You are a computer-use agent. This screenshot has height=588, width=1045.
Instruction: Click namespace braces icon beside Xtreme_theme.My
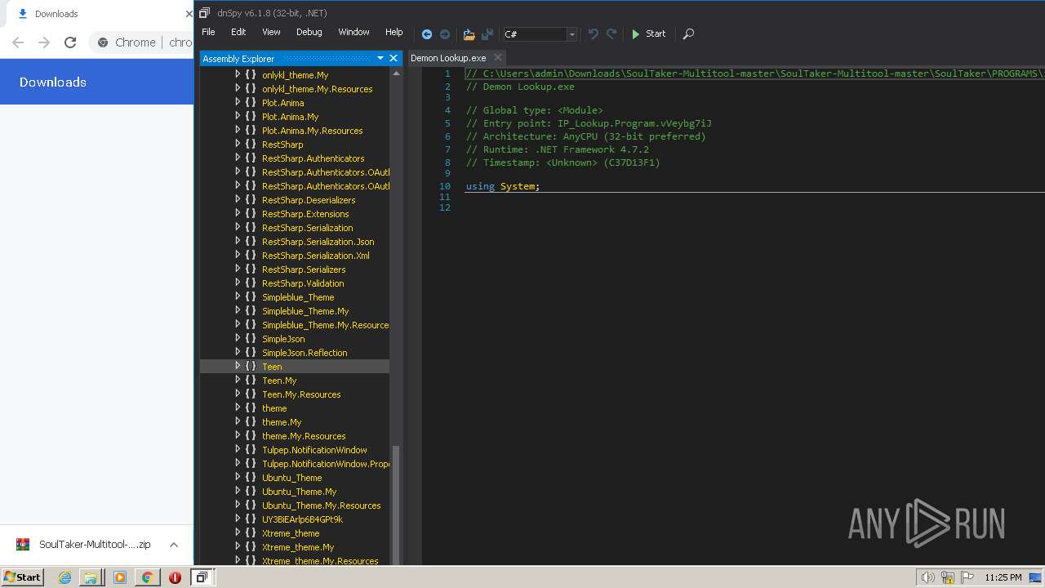251,546
